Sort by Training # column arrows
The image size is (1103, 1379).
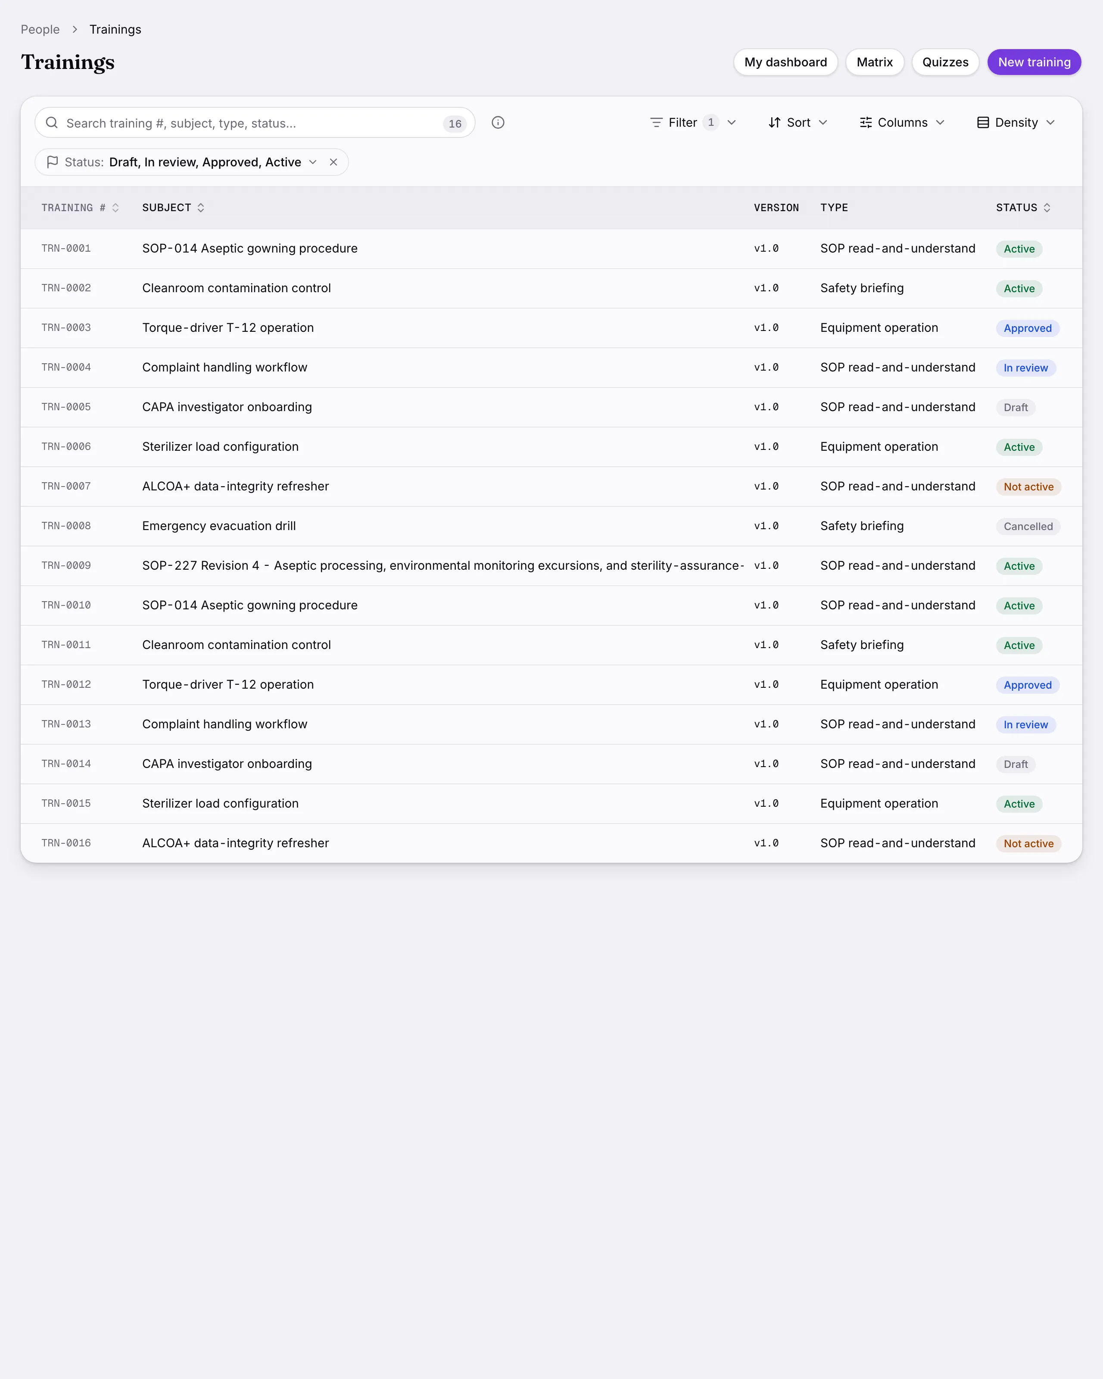point(116,207)
